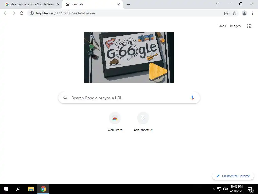Expand the tab search chevron
258x194 pixels.
(217, 4)
